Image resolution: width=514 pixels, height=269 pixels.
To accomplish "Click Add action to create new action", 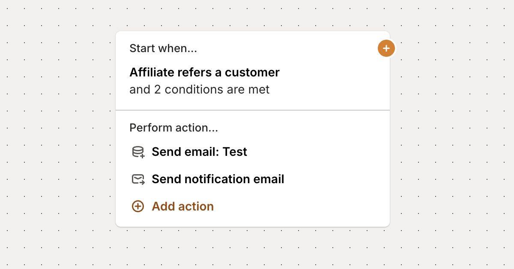I will [182, 206].
